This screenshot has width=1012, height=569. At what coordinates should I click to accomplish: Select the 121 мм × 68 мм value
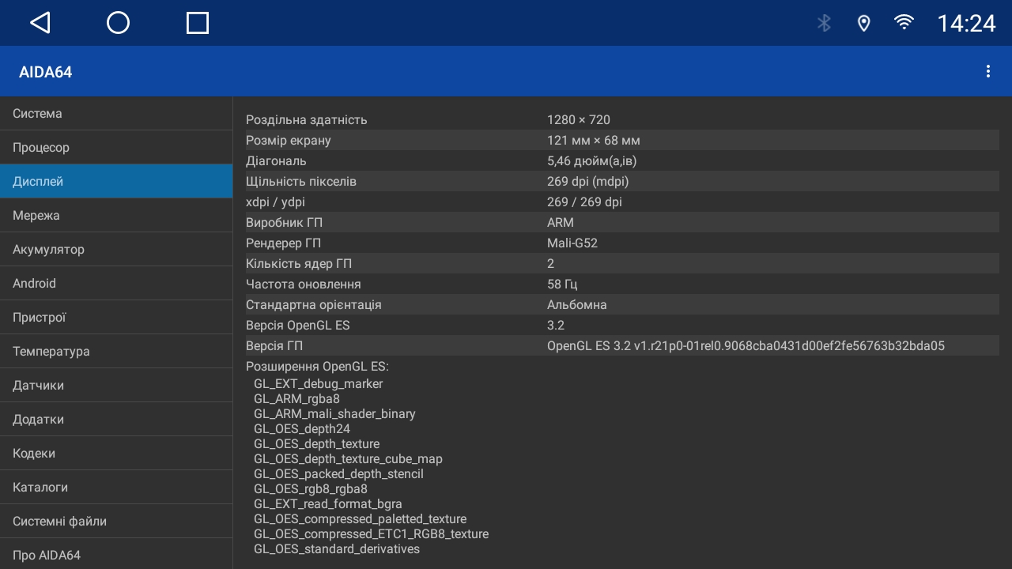[594, 141]
